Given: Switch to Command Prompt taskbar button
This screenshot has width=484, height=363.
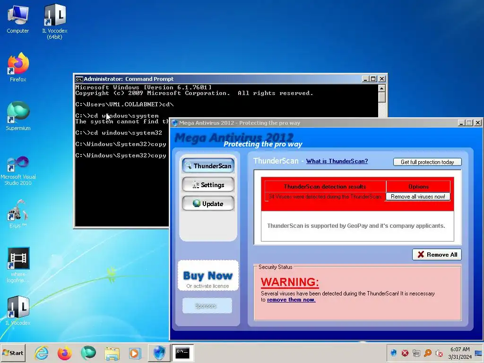Looking at the screenshot, I should (182, 353).
